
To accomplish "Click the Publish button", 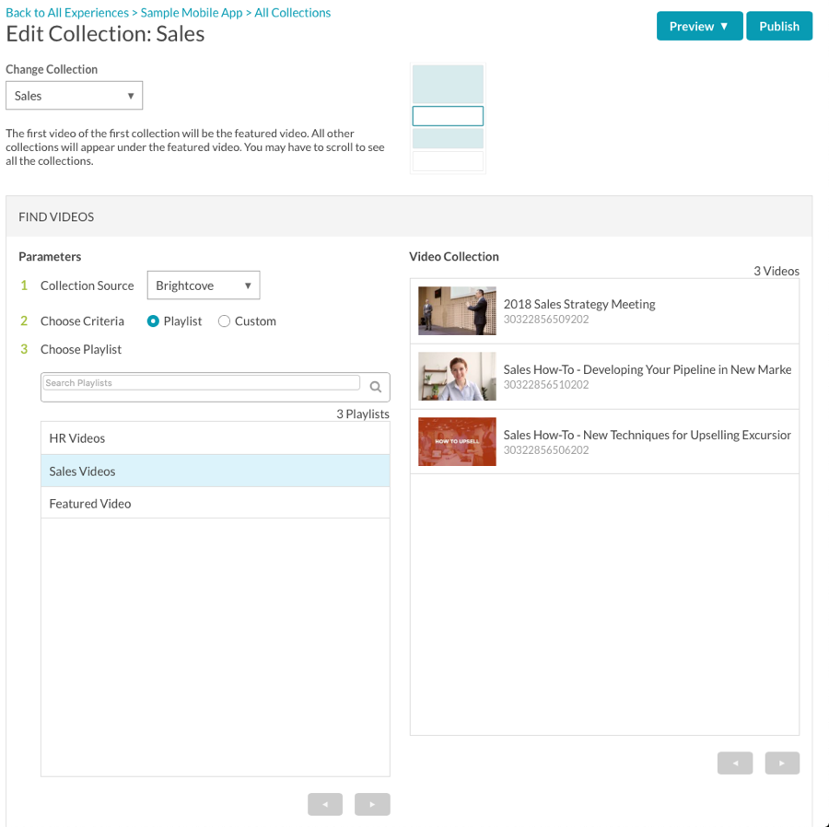I will pyautogui.click(x=778, y=26).
